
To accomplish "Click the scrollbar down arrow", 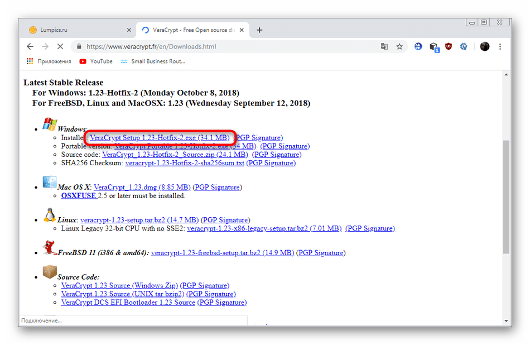I will click(x=506, y=320).
